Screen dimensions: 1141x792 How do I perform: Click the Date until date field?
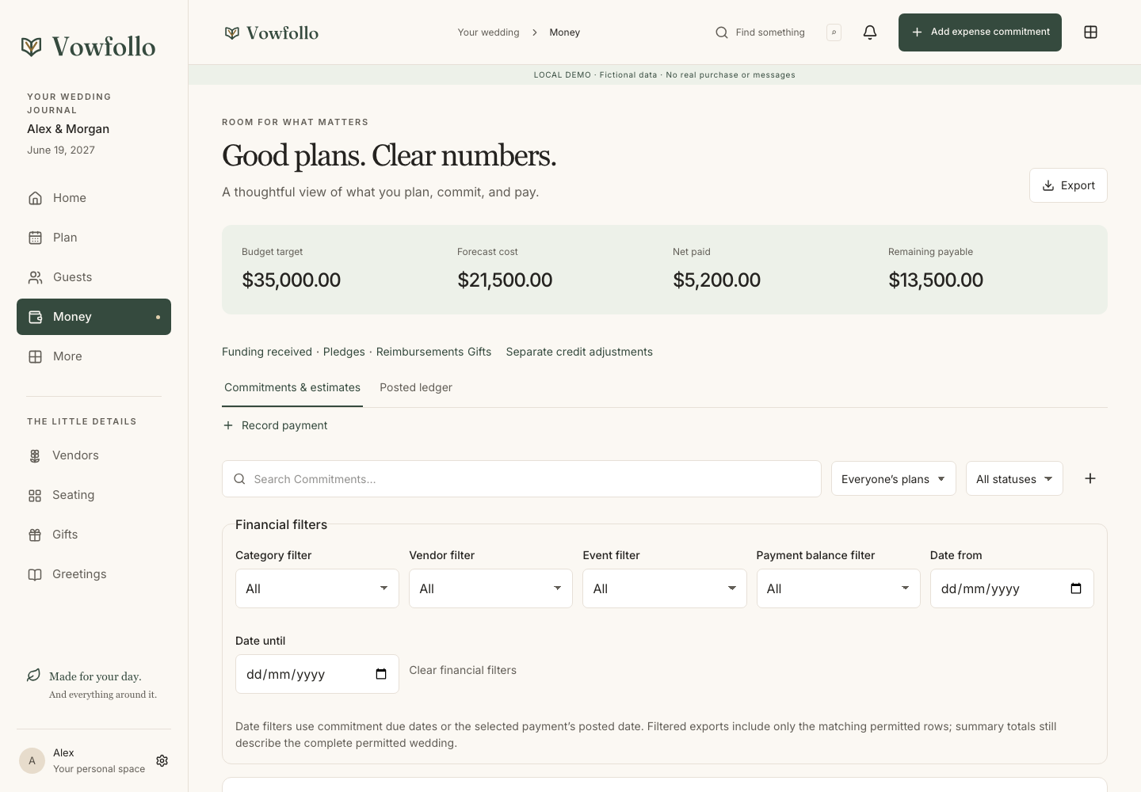pos(317,674)
